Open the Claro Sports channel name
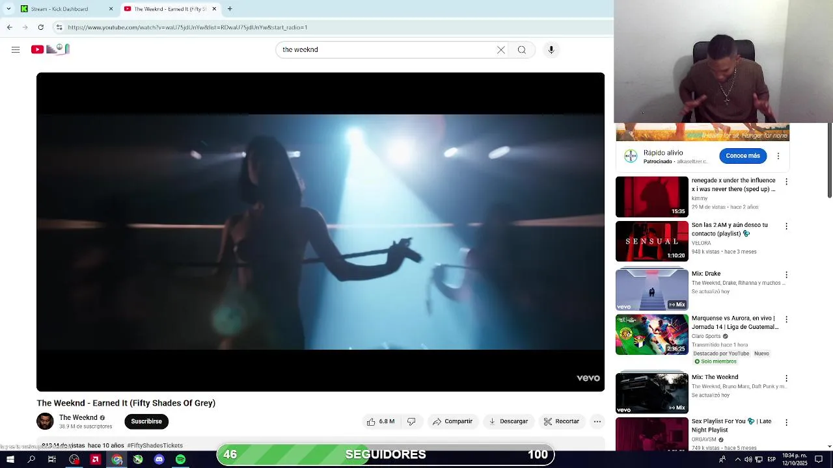Viewport: 833px width, 468px height. coord(706,336)
